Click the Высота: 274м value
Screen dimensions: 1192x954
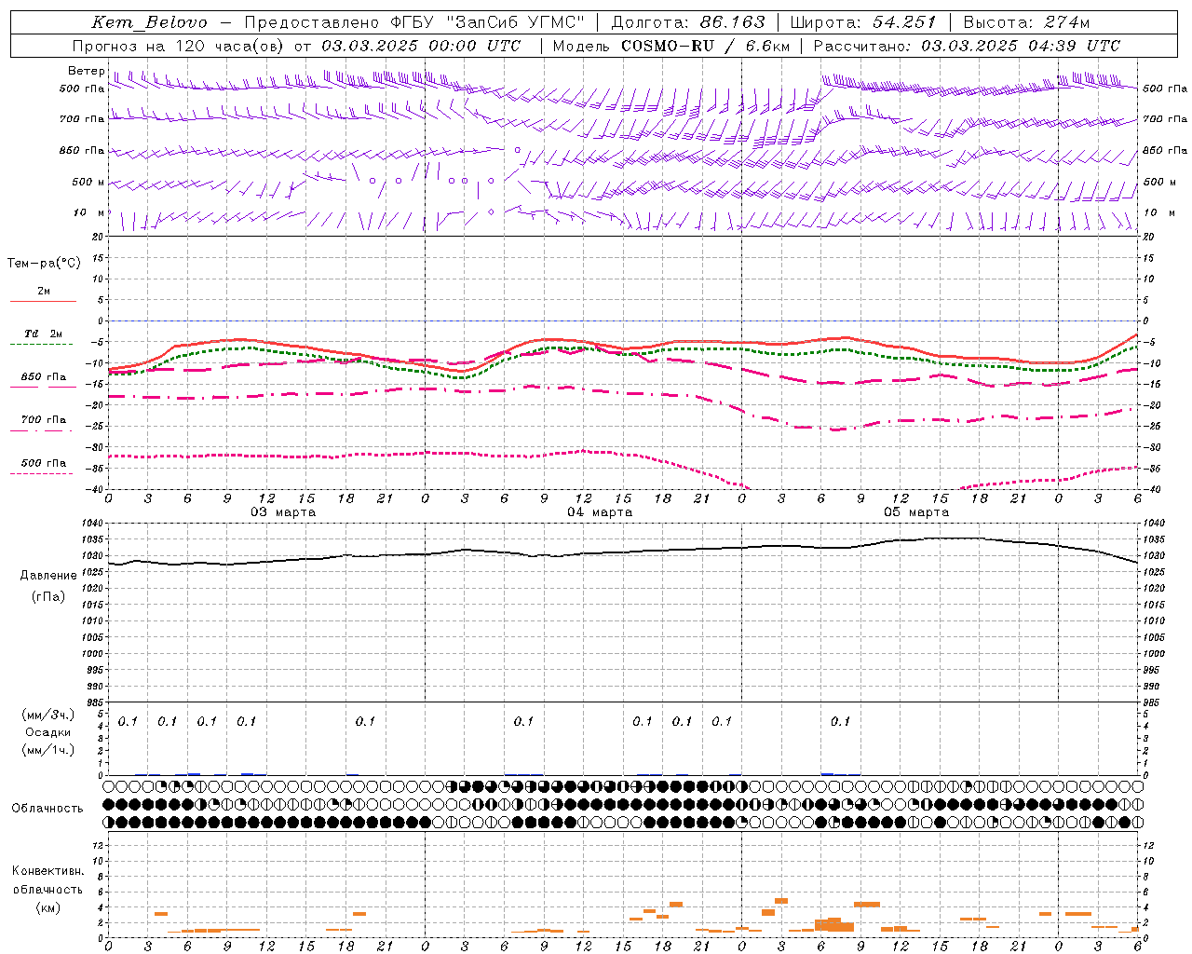click(1026, 22)
